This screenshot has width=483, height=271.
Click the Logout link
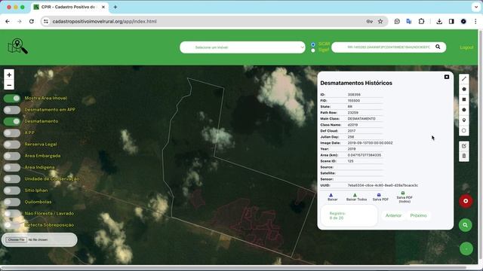[x=466, y=47]
